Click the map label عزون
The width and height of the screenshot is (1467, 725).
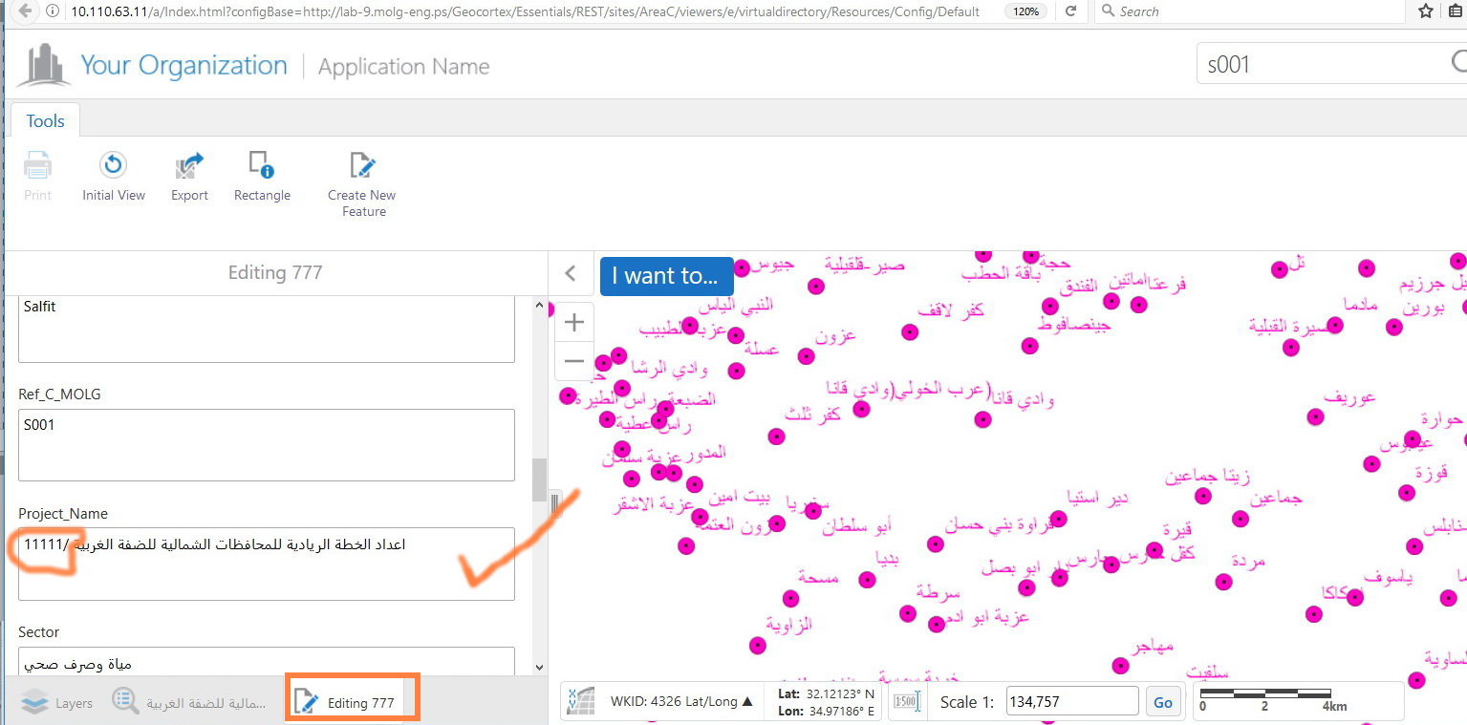835,336
